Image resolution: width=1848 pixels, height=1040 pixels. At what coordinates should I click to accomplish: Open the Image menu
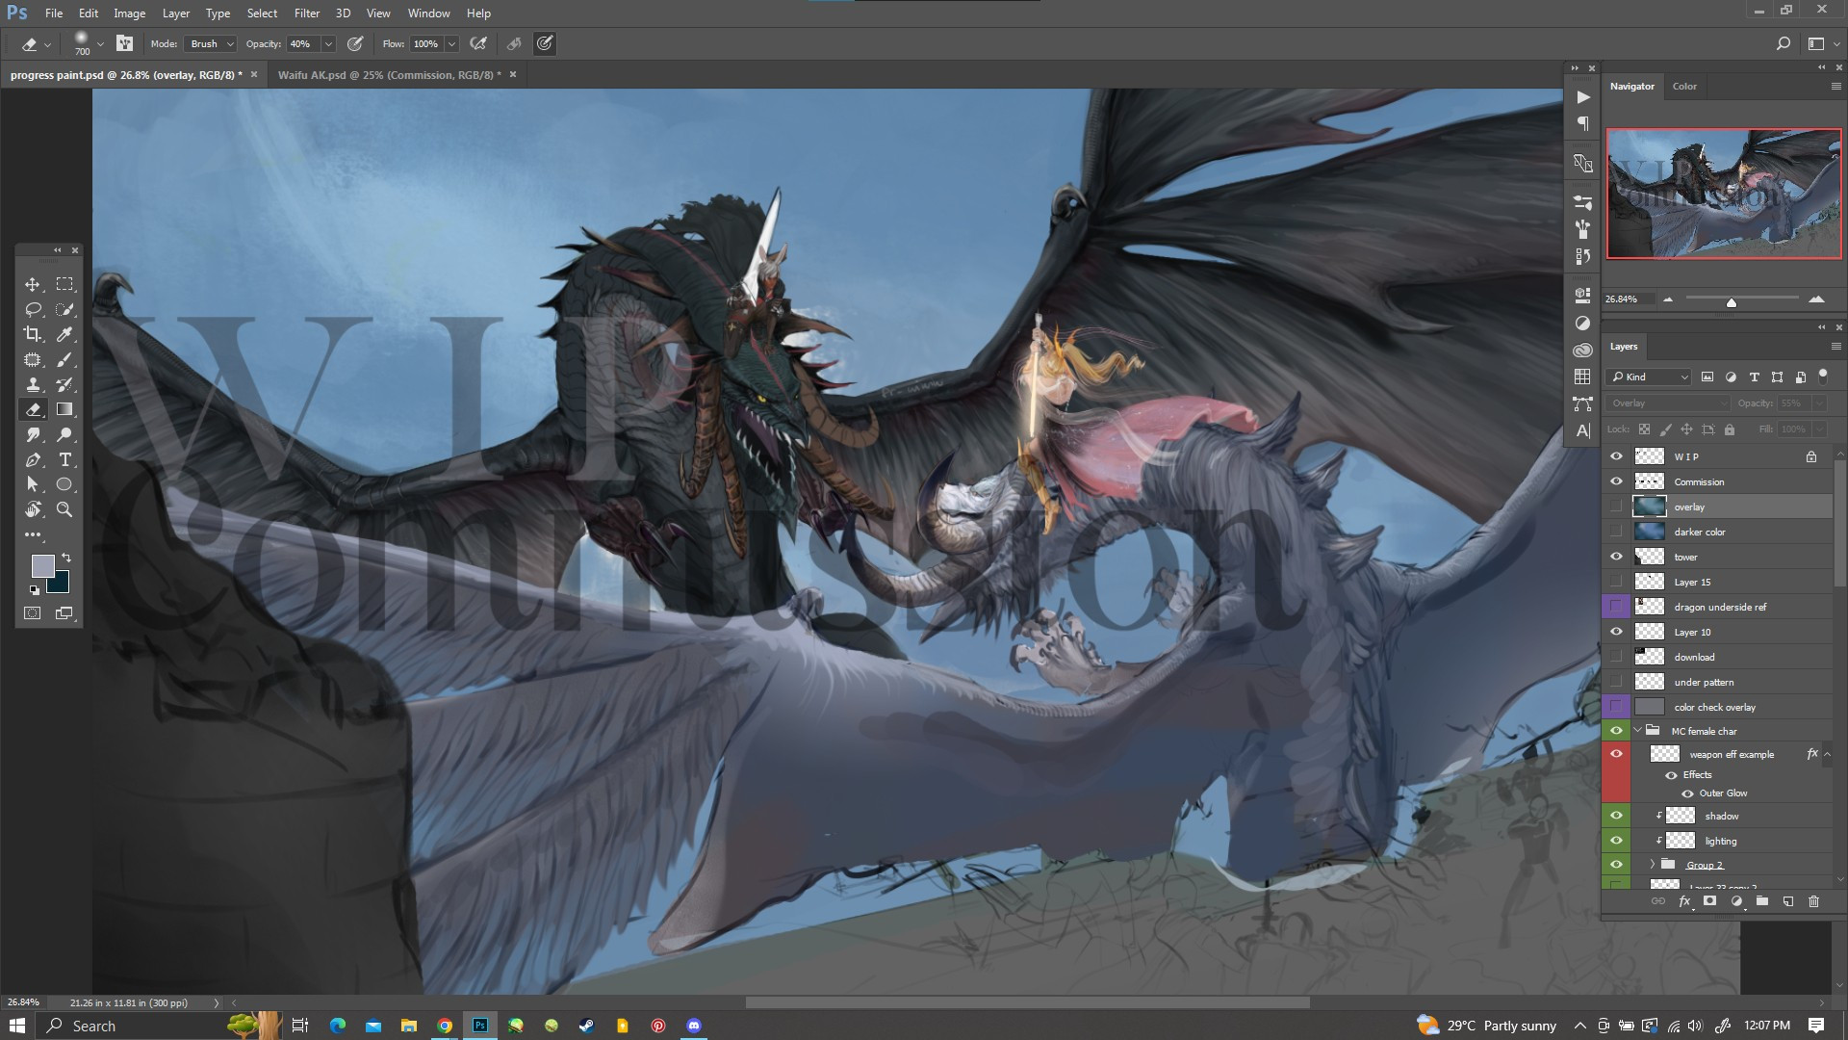coord(129,13)
